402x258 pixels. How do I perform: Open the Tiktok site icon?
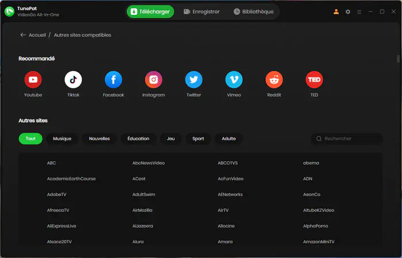pyautogui.click(x=74, y=80)
